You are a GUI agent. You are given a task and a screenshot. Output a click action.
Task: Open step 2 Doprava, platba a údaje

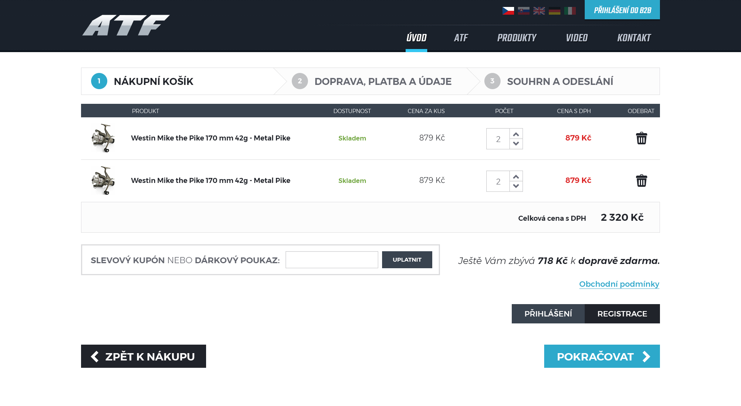(382, 81)
